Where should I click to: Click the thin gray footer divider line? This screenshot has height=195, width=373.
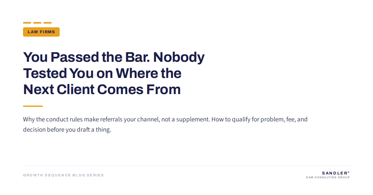186,166
